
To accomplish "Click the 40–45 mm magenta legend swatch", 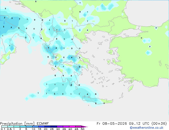I will click(72, 127).
